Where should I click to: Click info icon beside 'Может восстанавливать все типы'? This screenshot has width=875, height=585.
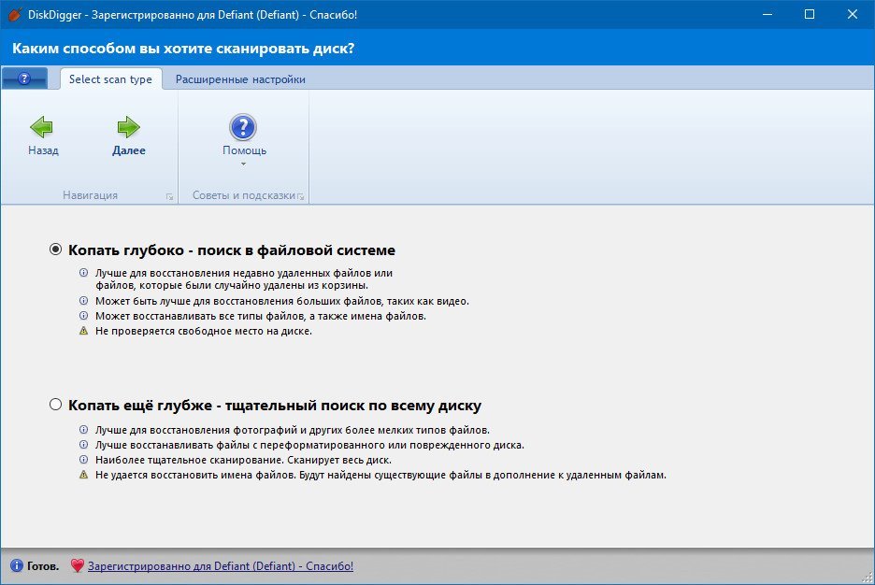pos(83,316)
